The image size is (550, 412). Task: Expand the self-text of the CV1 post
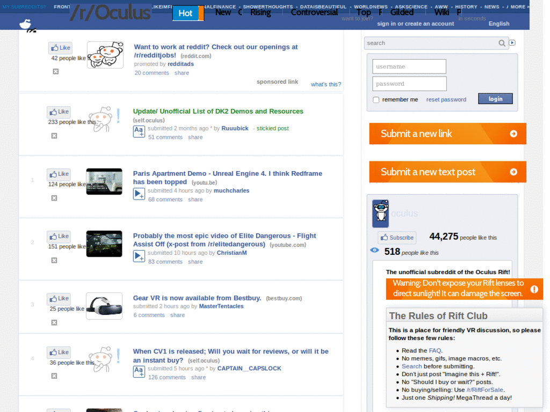coord(139,372)
